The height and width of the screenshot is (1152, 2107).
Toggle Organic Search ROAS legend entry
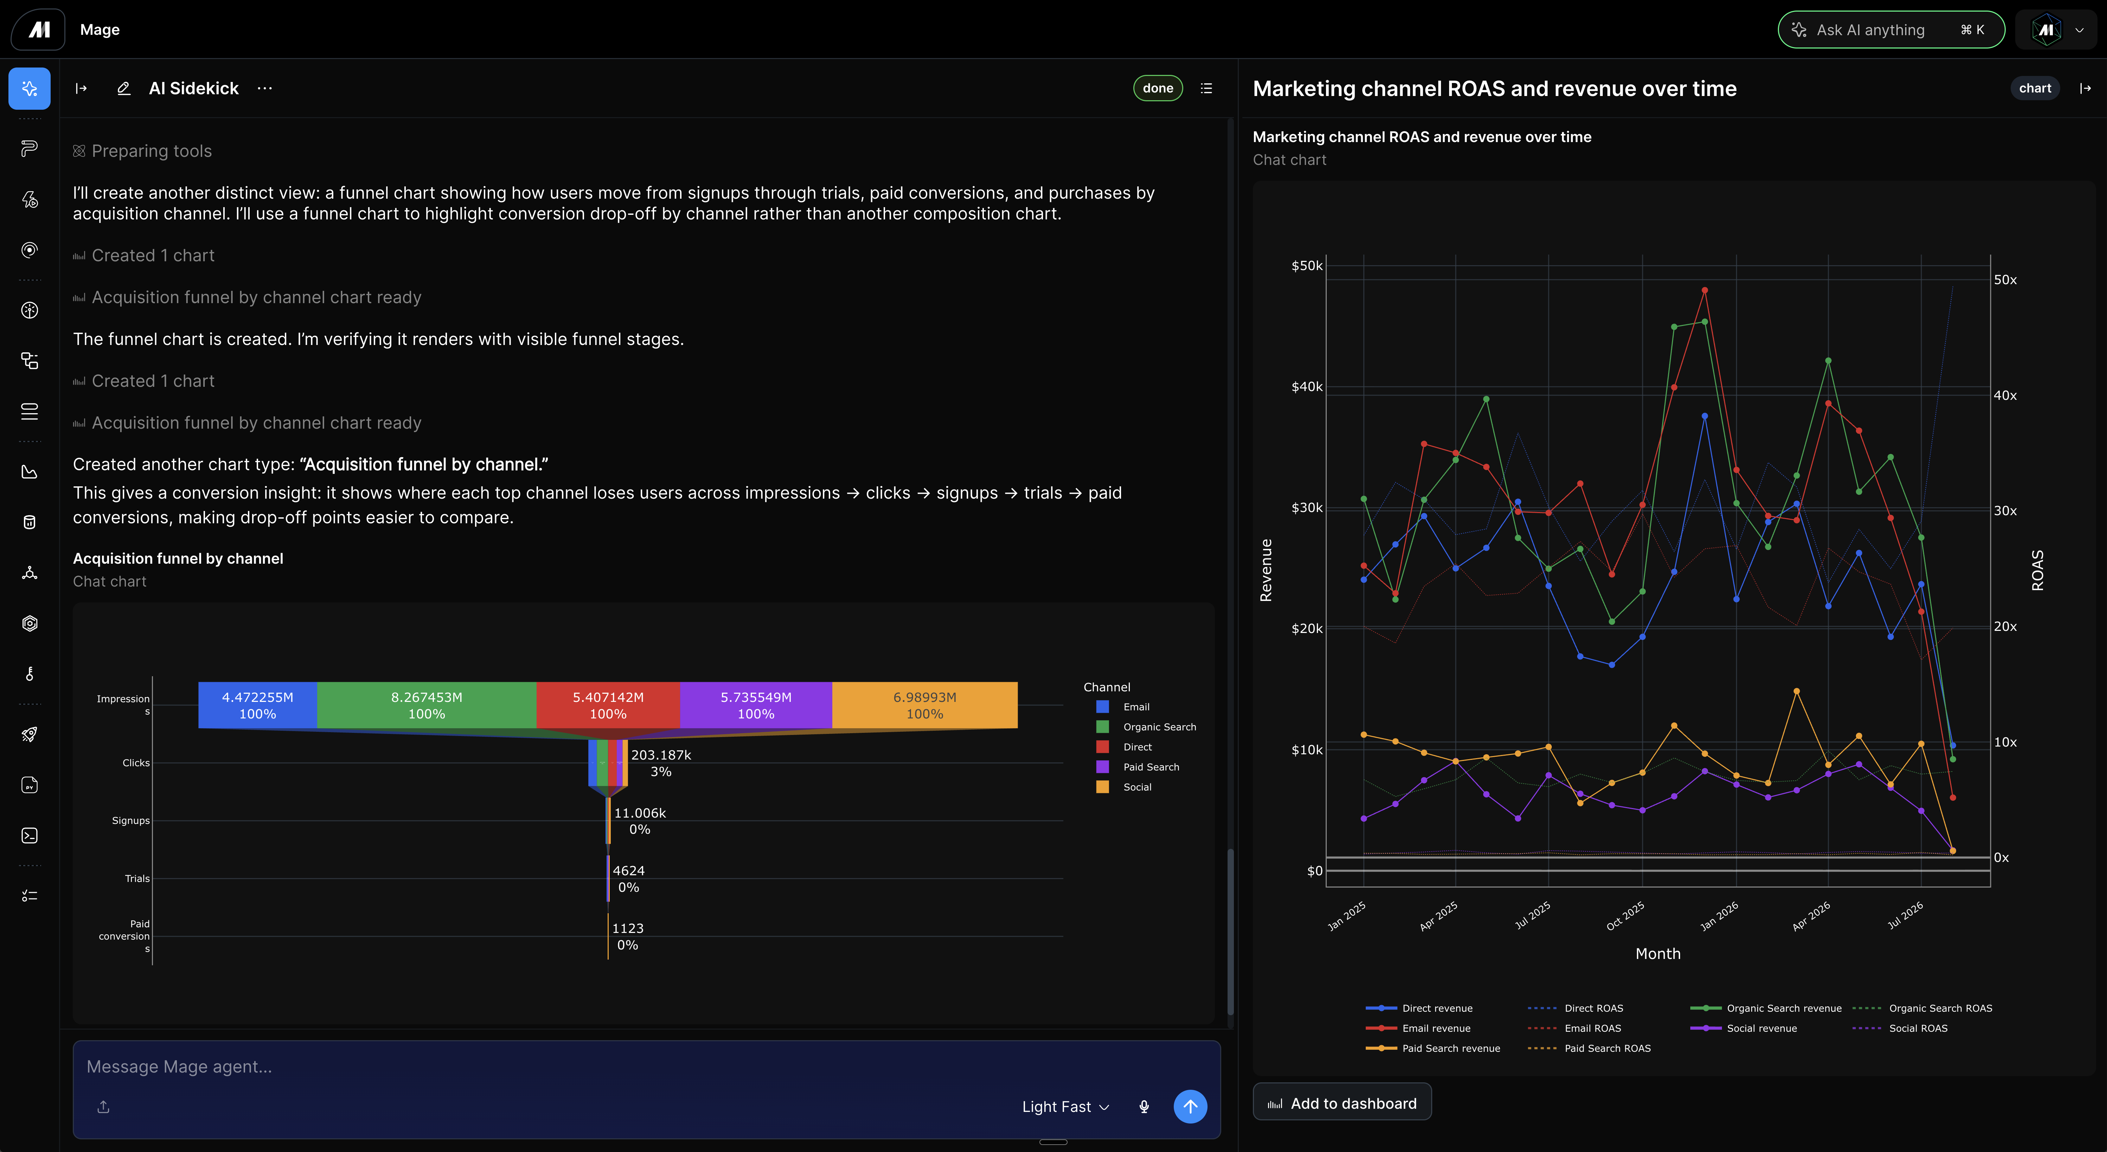(1922, 1008)
